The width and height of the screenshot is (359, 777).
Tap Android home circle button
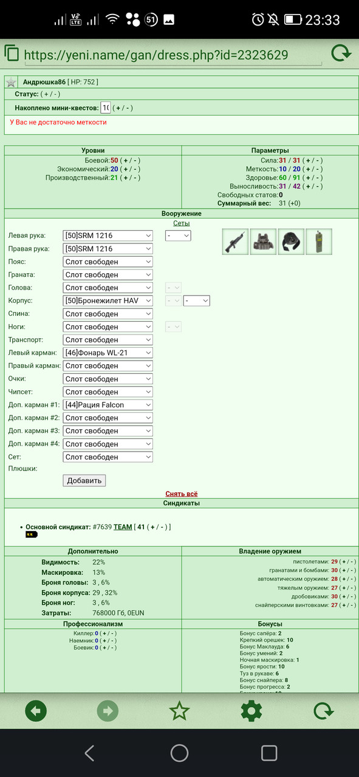pyautogui.click(x=179, y=753)
